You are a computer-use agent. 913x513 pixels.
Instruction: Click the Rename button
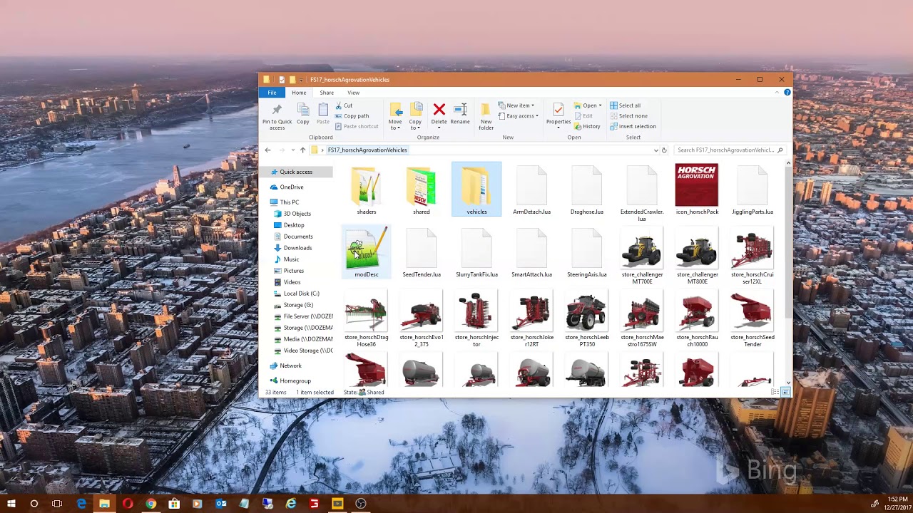pyautogui.click(x=460, y=114)
